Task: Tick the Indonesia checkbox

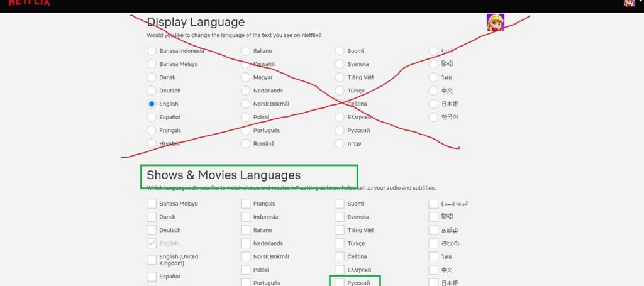Action: point(246,217)
